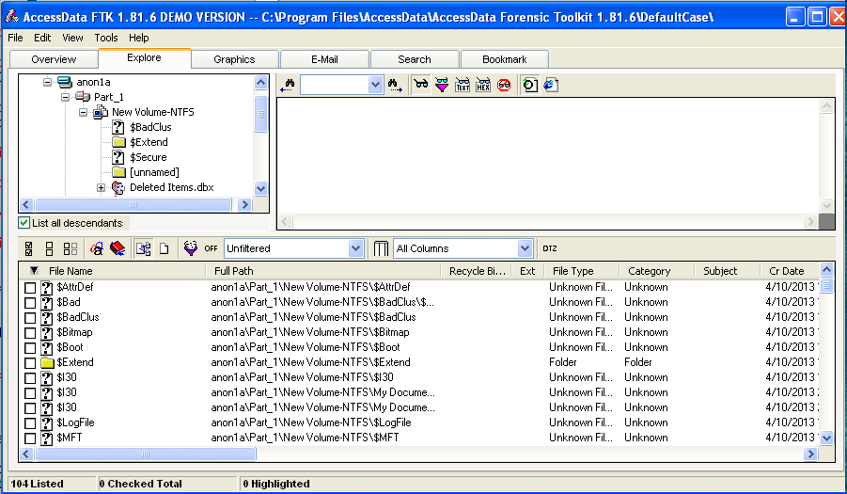Click the Deleted Items.dbx mail icon
Viewport: 847px width, 494px height.
(118, 187)
